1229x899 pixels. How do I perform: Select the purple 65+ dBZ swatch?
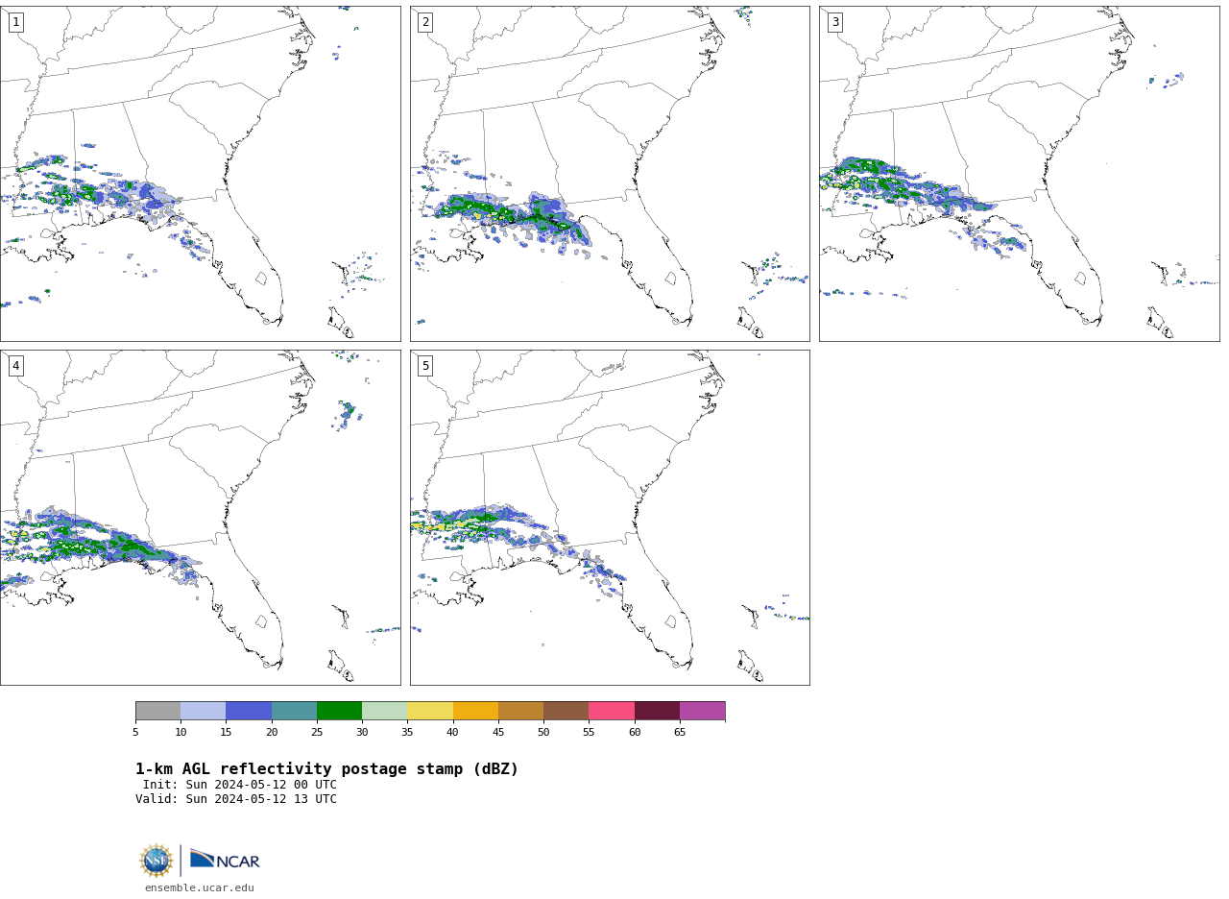click(x=703, y=711)
